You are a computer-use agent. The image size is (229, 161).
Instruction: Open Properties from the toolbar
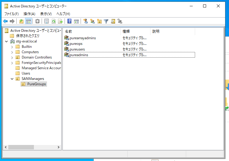point(46,21)
